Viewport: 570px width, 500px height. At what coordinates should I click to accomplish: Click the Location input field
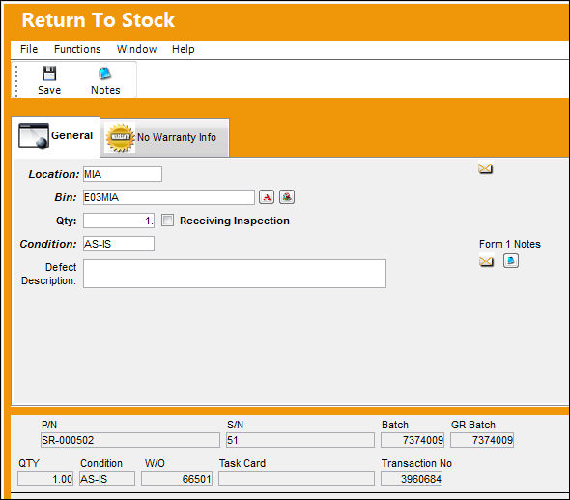123,174
